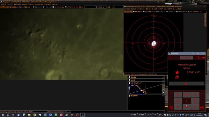Click topmost icon beside the histogram graph
Screen dimensions: 209x117
(x=163, y=85)
